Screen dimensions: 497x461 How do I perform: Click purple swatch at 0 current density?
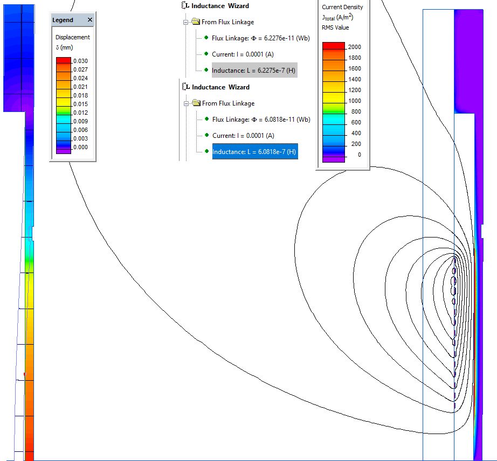point(334,159)
